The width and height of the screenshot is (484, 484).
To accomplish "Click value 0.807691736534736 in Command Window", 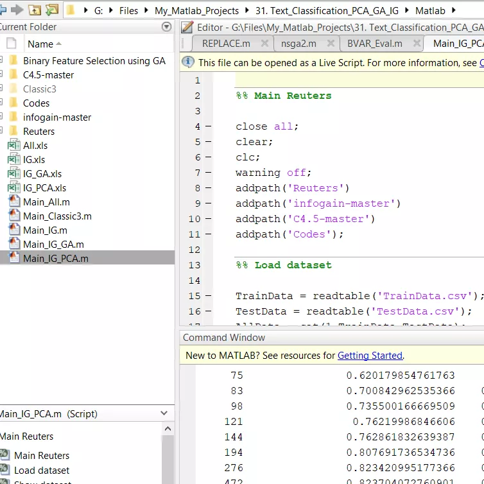I will (401, 452).
